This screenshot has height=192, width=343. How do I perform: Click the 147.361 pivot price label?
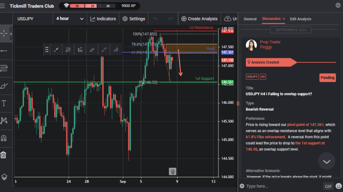(227, 52)
